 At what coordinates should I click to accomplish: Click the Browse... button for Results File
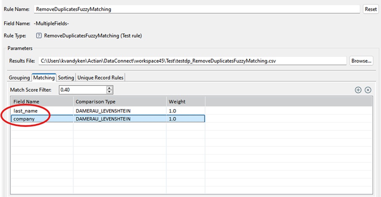click(361, 61)
